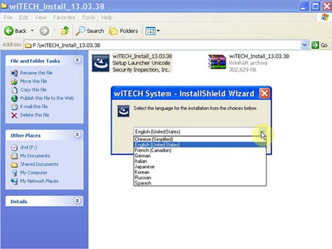
Task: Open the Edit menu
Action: point(24,17)
